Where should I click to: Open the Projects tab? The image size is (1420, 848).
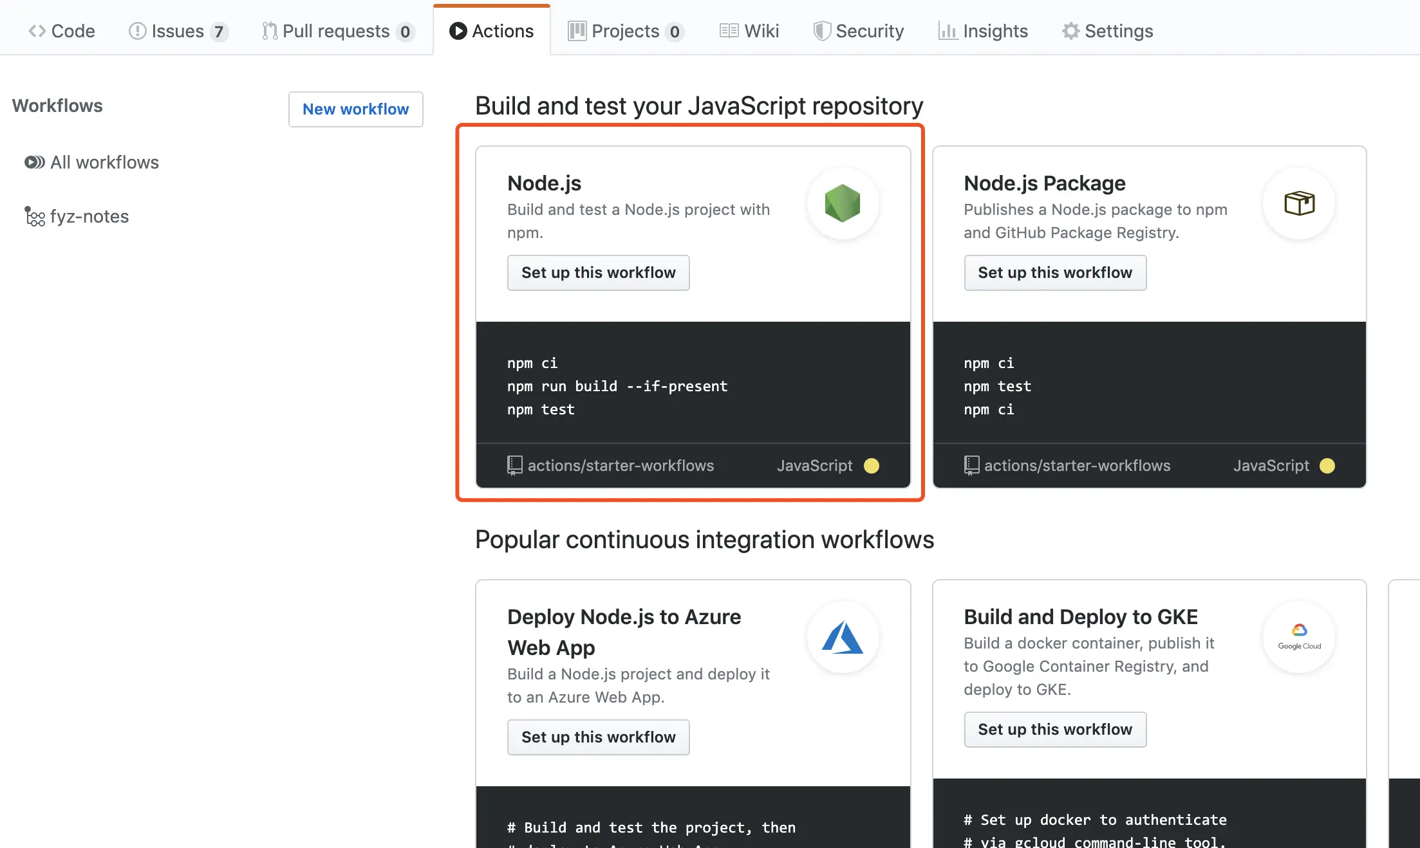point(624,31)
